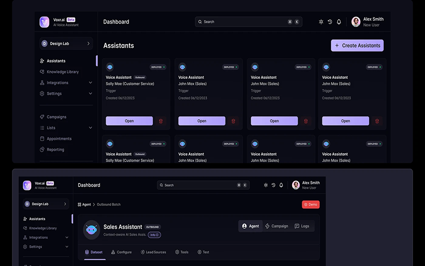Viewport: 425px width, 266px height.
Task: Delete the Sally Mae Customer Service assistant
Action: [x=161, y=121]
